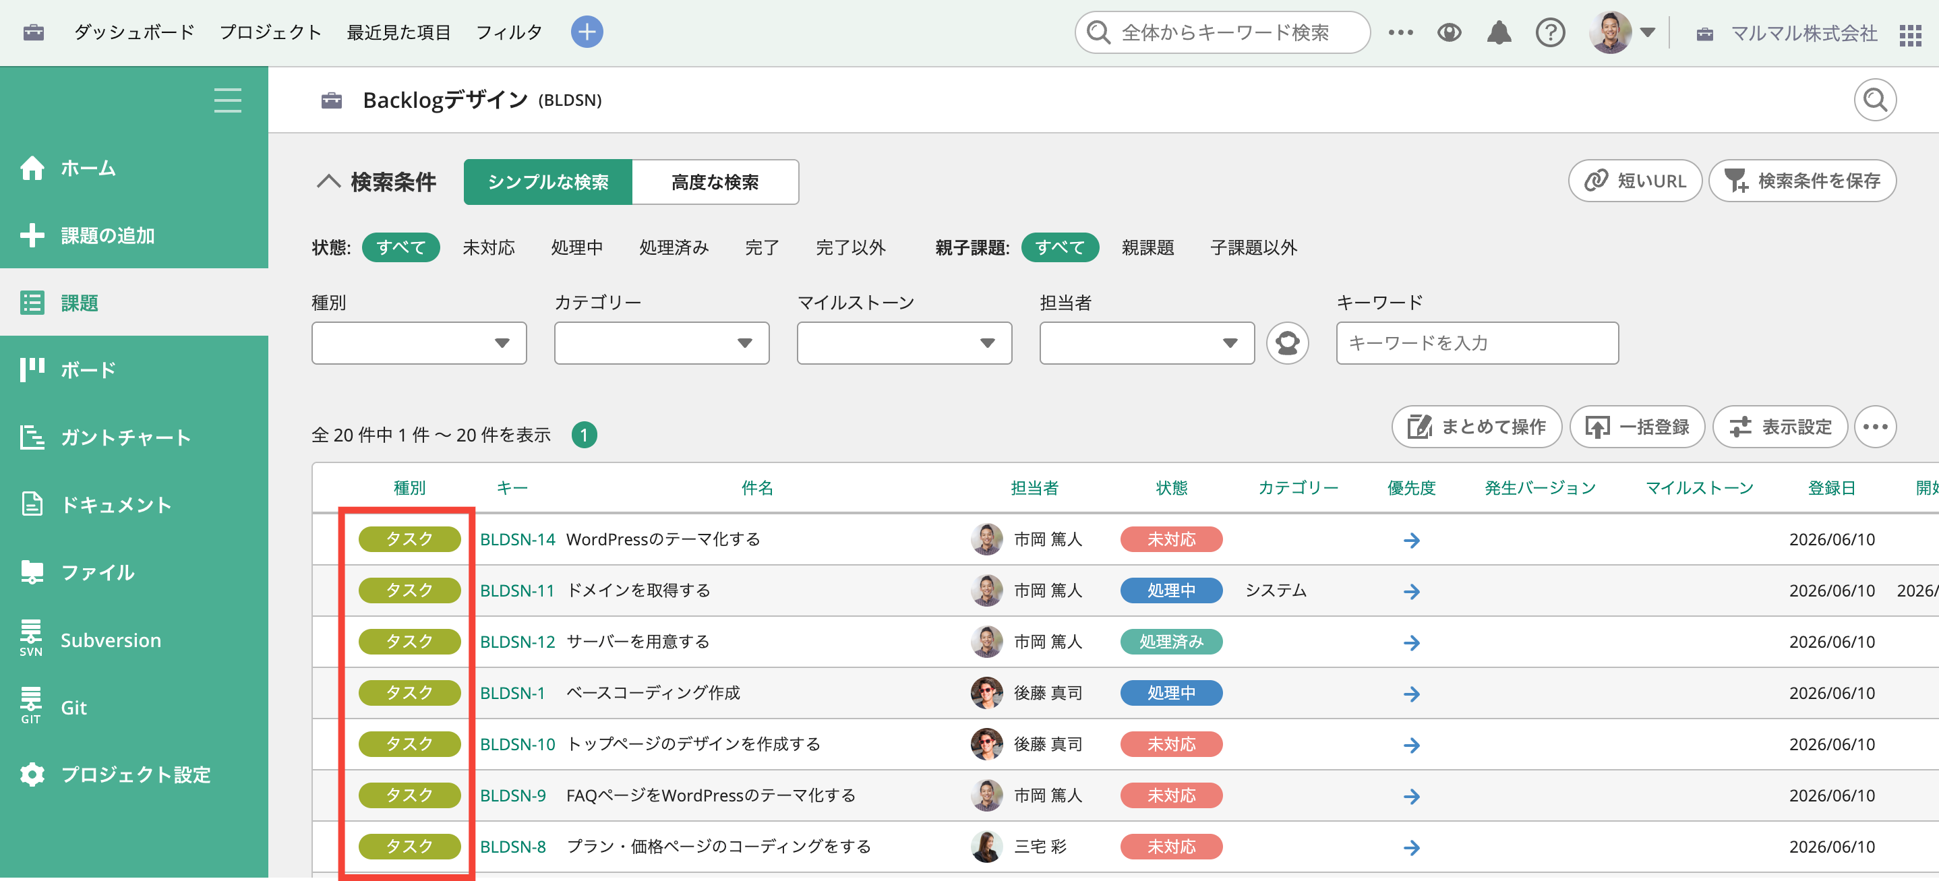Screen dimensions: 1939x881
Task: Click 処理中 status badge on BLDSN-11 row
Action: tap(1171, 590)
